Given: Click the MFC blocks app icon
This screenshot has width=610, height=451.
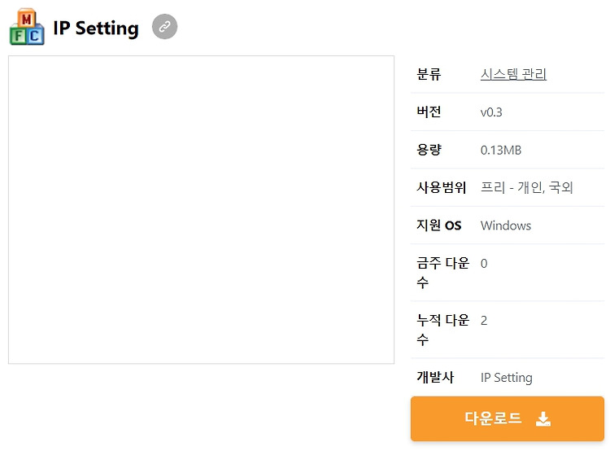Looking at the screenshot, I should coord(27,27).
